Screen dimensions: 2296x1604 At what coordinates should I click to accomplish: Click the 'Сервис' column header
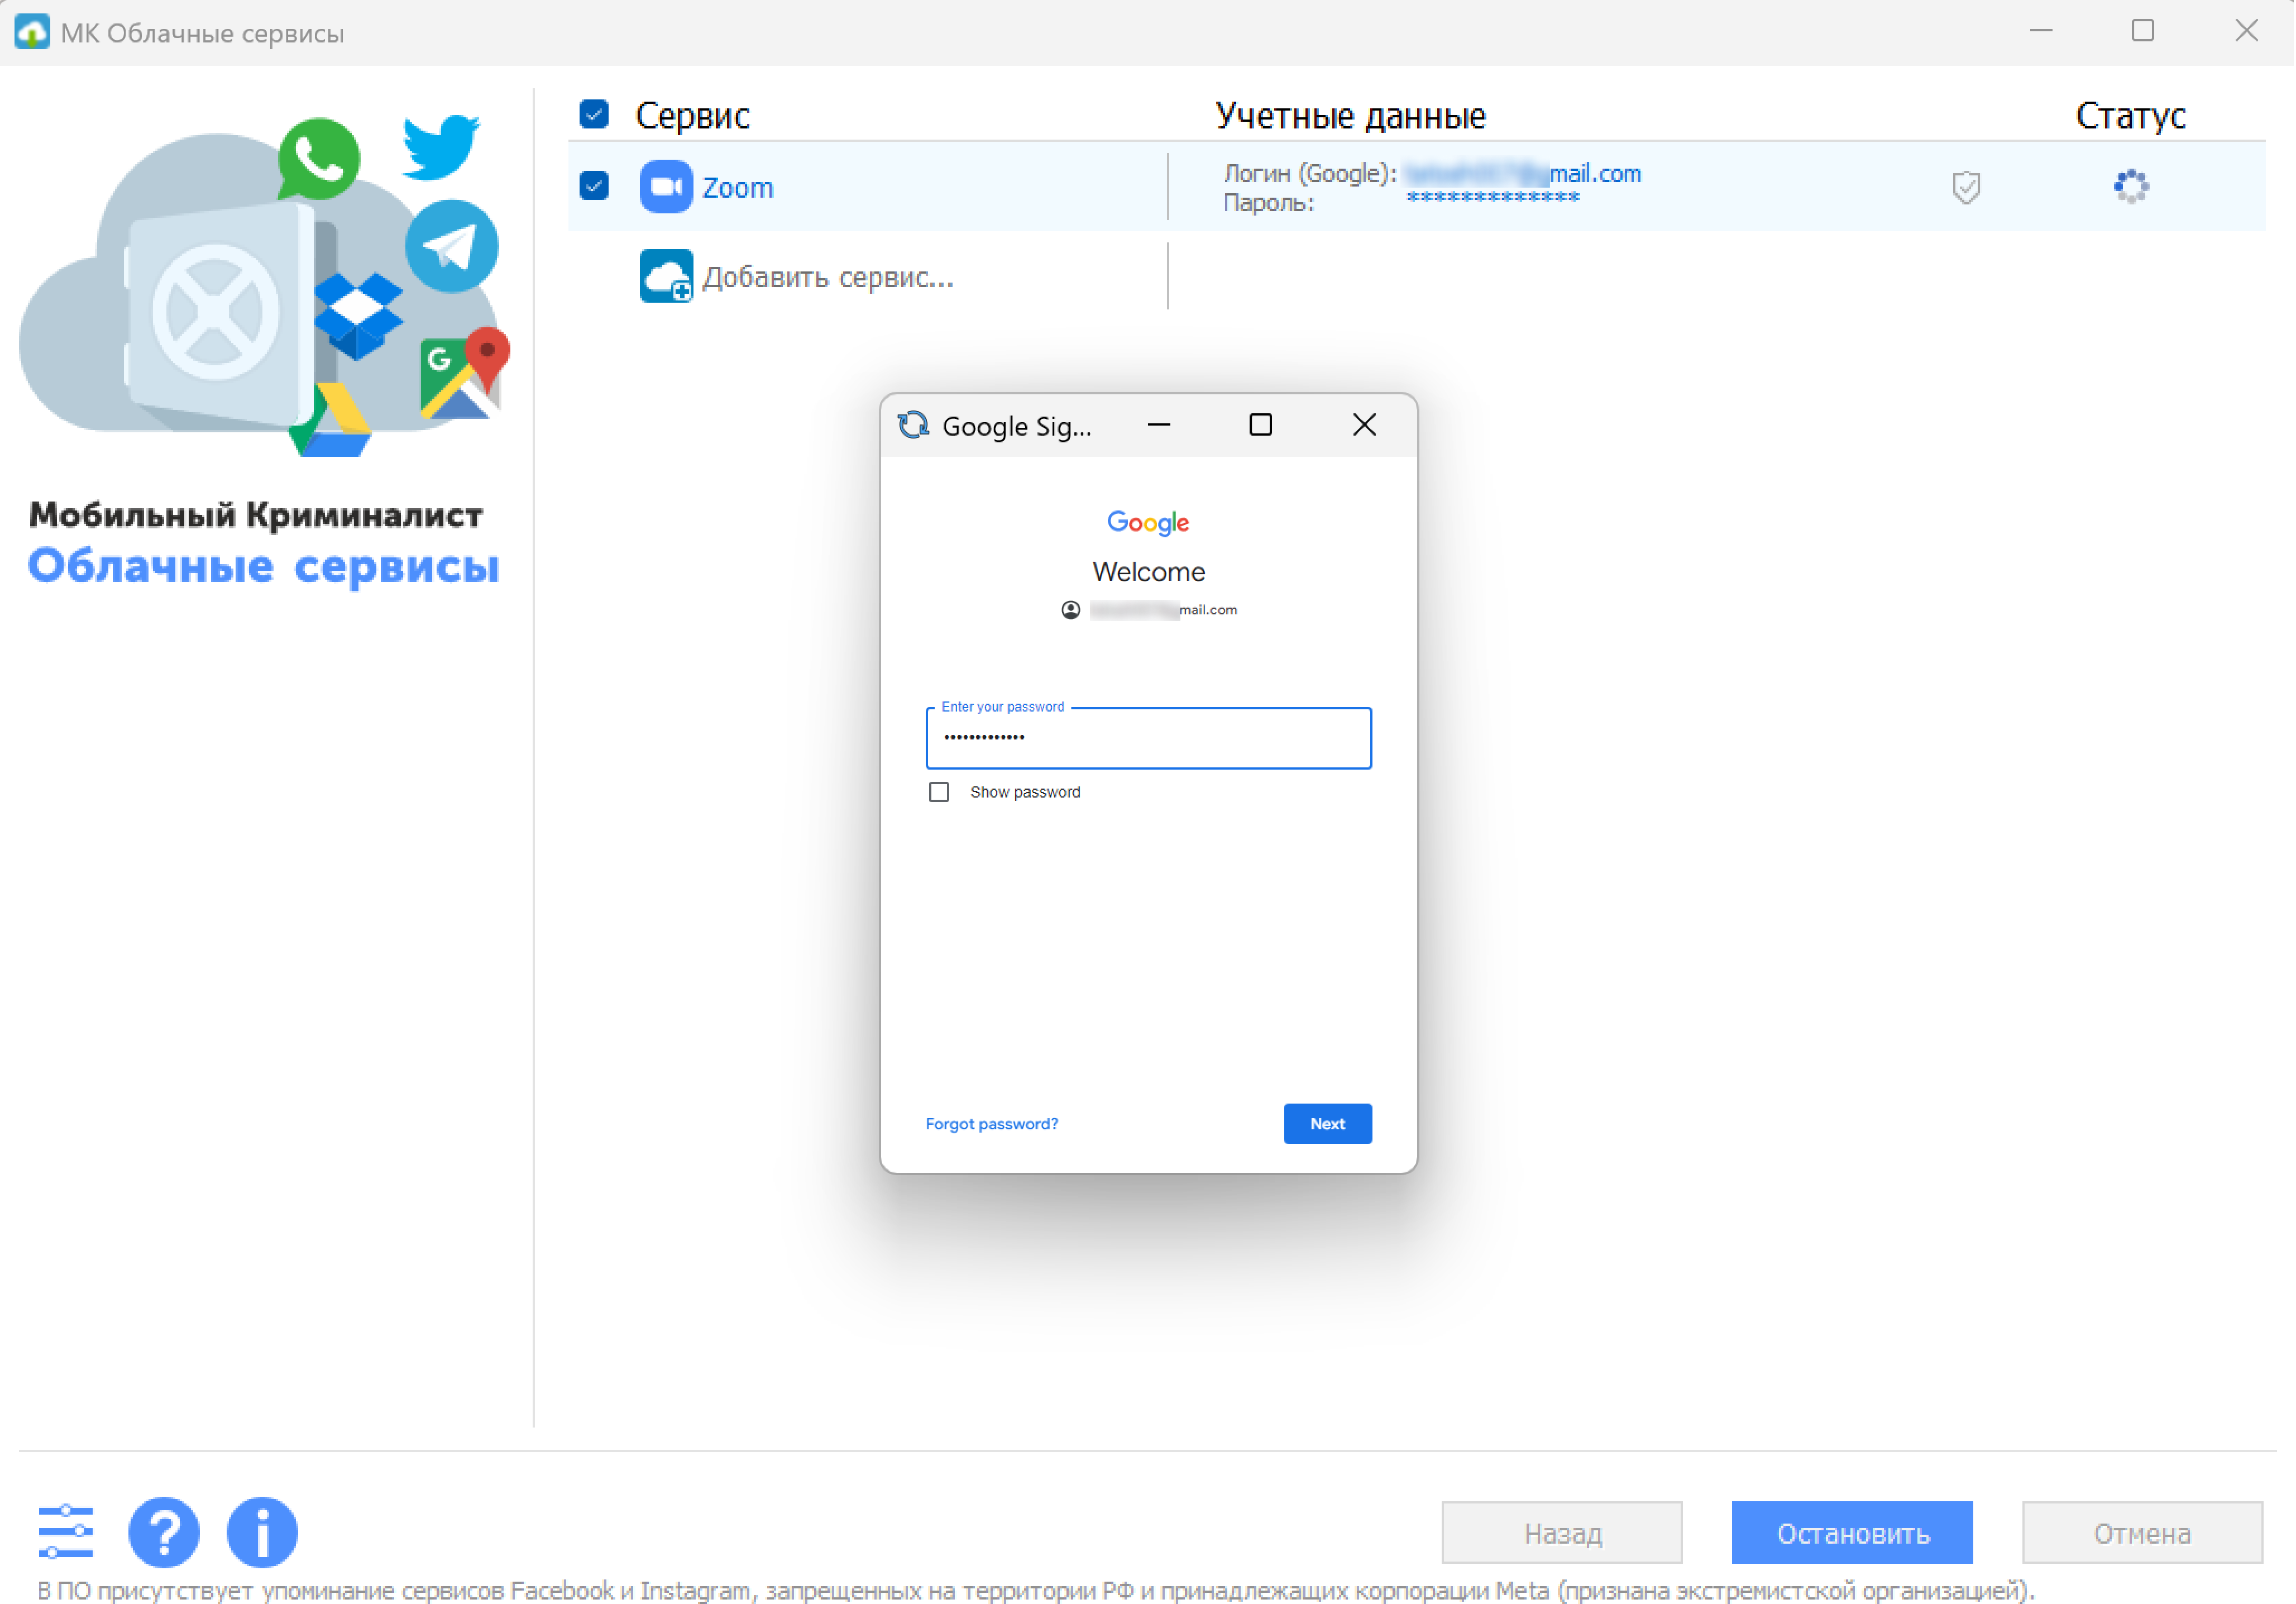pyautogui.click(x=693, y=116)
